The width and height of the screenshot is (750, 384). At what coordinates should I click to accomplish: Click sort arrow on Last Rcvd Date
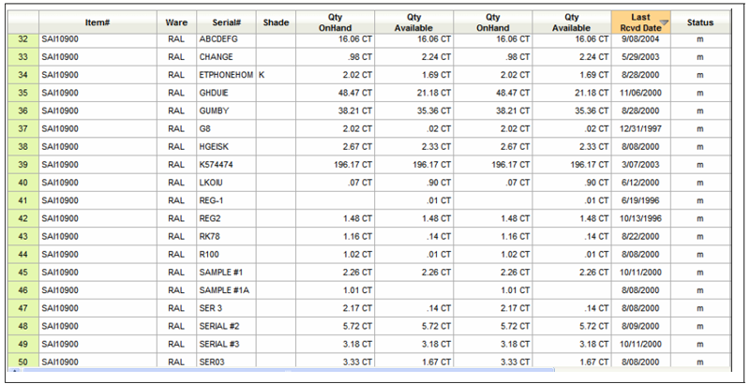[x=664, y=22]
